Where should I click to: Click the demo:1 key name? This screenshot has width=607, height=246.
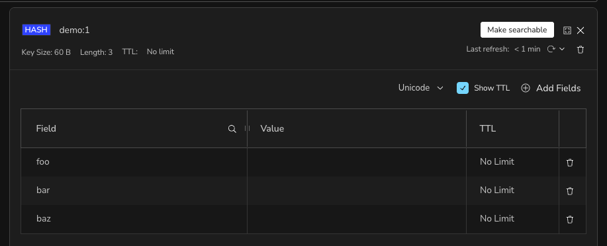pyautogui.click(x=74, y=30)
